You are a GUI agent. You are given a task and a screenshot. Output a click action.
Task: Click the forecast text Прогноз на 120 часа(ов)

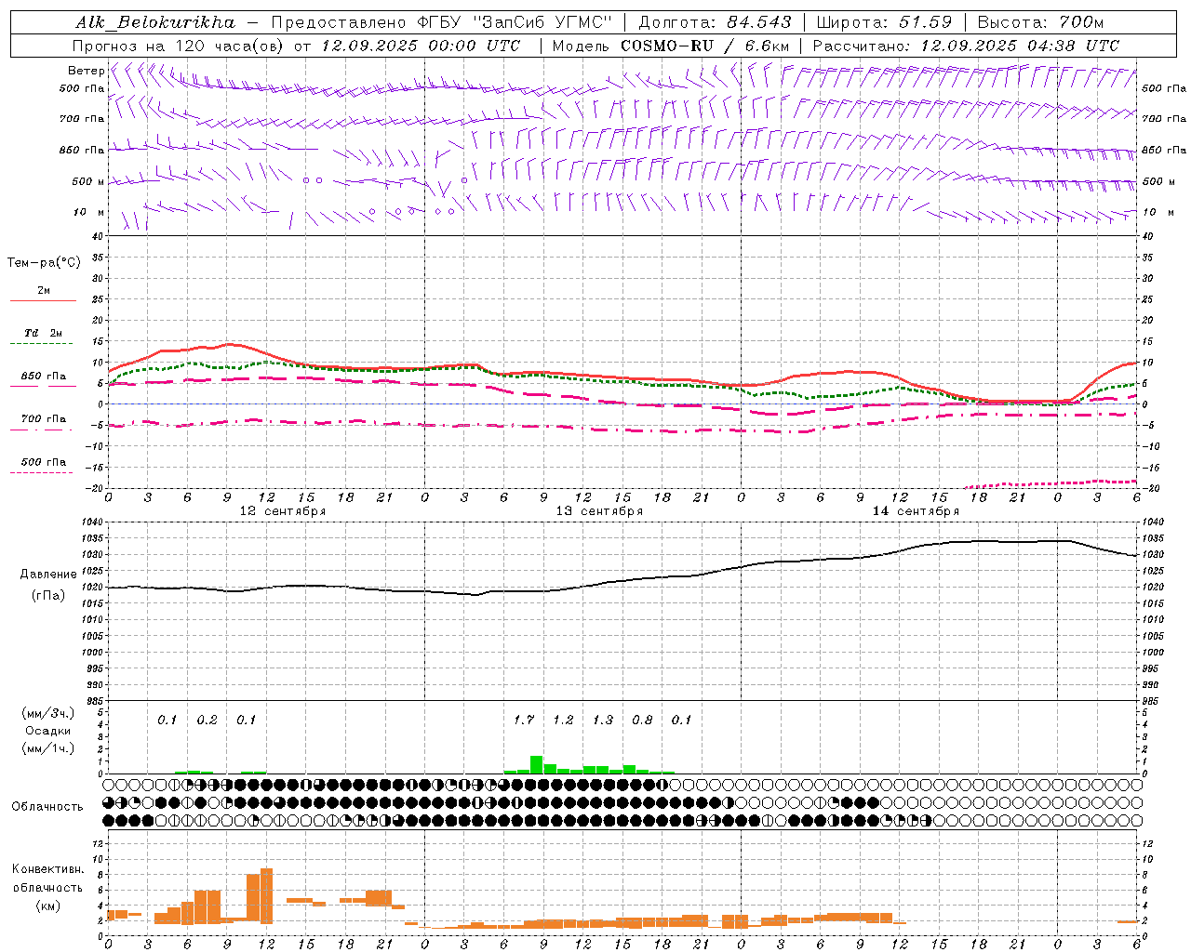(x=178, y=46)
